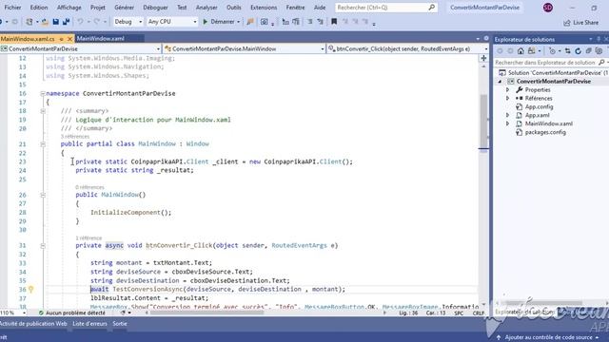Image resolution: width=609 pixels, height=342 pixels.
Task: Open the Extensions menu
Action: coord(264,8)
